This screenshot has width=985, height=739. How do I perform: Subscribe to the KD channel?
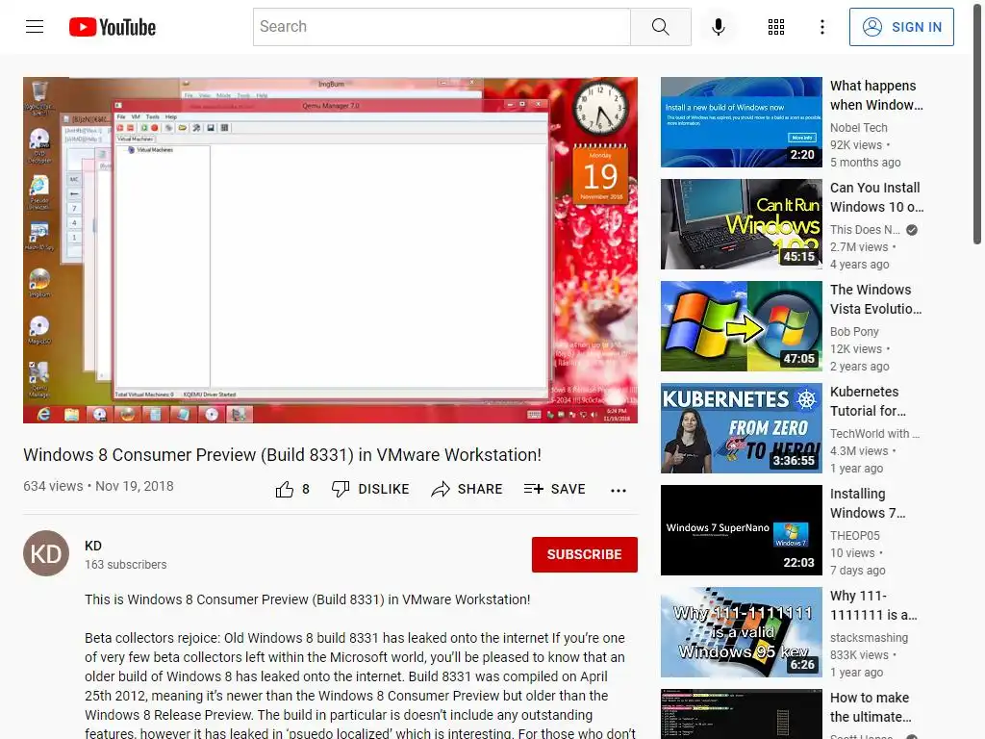(584, 554)
